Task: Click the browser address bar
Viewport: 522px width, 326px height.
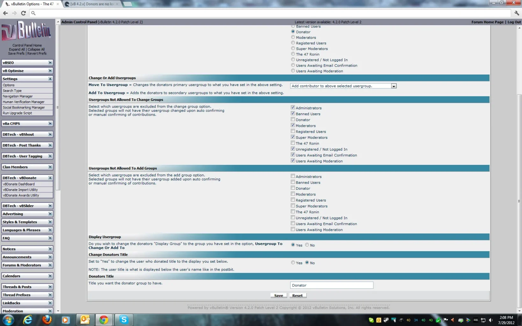Action: click(271, 13)
